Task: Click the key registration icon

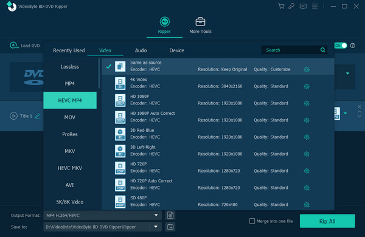Action: 291,6
